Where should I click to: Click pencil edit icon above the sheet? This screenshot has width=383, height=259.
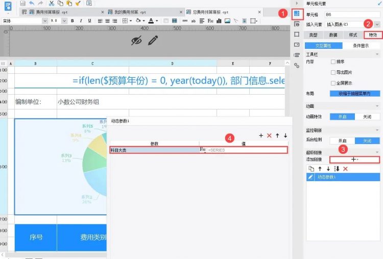point(153,40)
